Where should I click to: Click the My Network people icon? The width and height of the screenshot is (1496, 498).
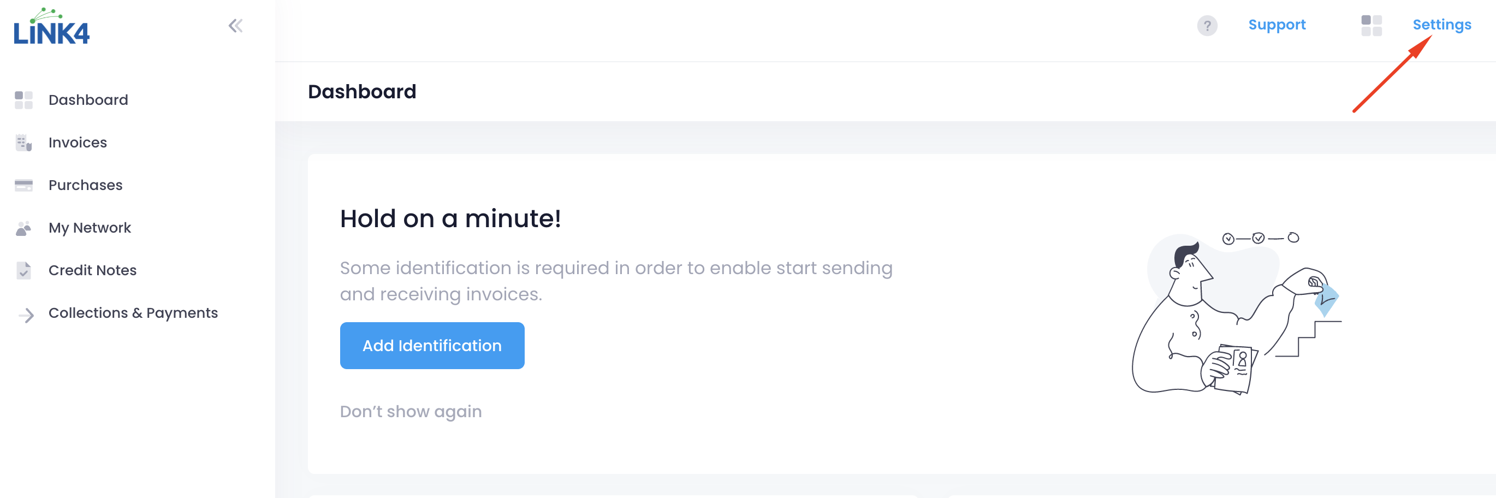point(24,228)
